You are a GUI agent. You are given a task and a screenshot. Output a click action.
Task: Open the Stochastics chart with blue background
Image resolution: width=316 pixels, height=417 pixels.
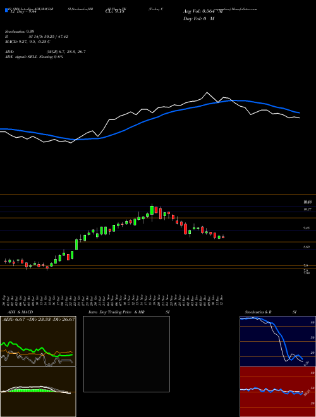[x=277, y=341]
